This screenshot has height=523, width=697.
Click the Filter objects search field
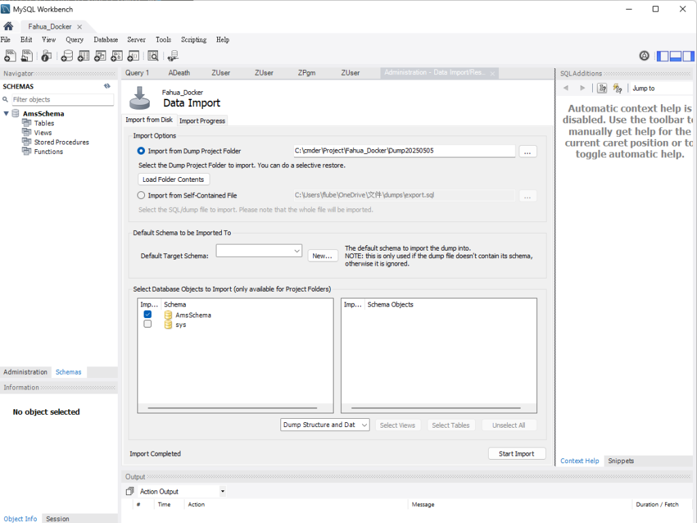coord(62,99)
